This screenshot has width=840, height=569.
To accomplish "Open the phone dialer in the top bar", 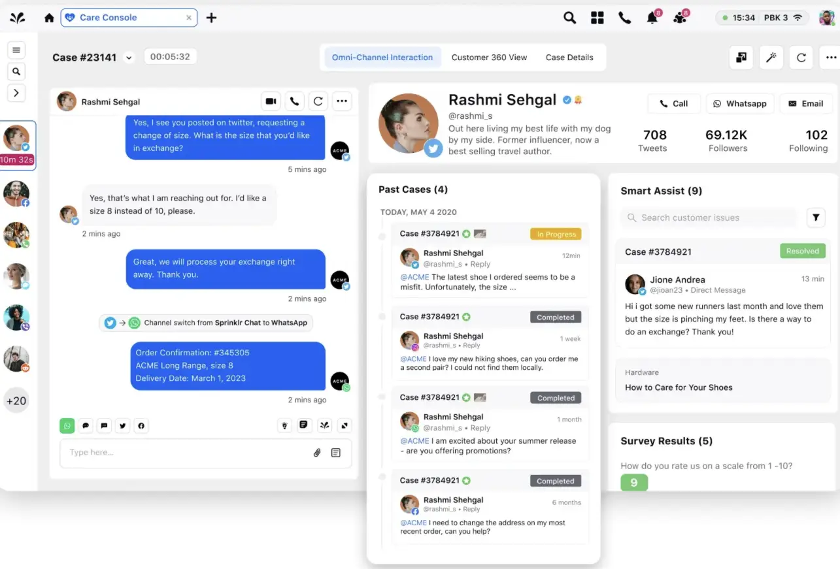I will pos(625,18).
